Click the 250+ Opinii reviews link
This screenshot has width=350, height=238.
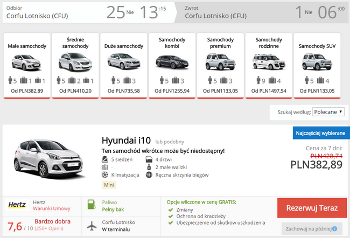[x=49, y=229]
